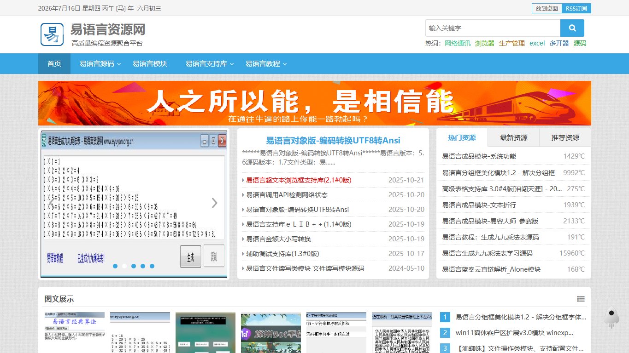Open hot resource 高级表格支持库 3.0#4版
The height and width of the screenshot is (353, 629).
[x=502, y=188]
